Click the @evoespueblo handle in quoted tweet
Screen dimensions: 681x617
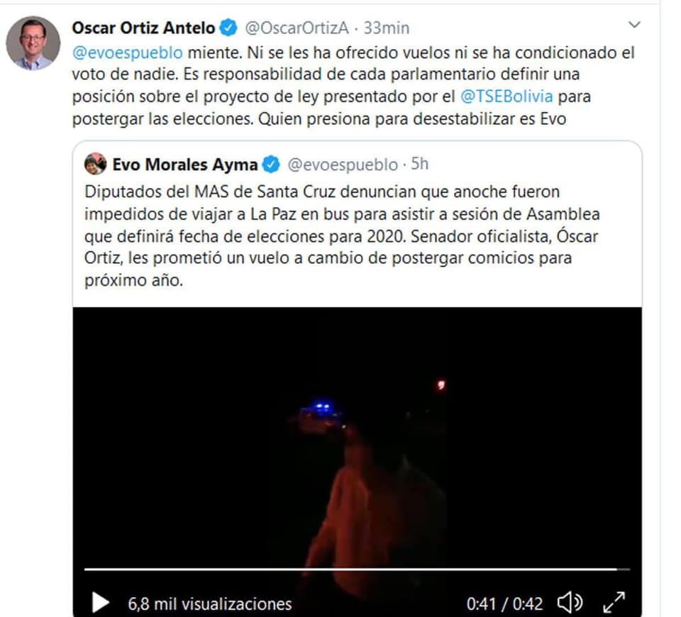(x=343, y=165)
